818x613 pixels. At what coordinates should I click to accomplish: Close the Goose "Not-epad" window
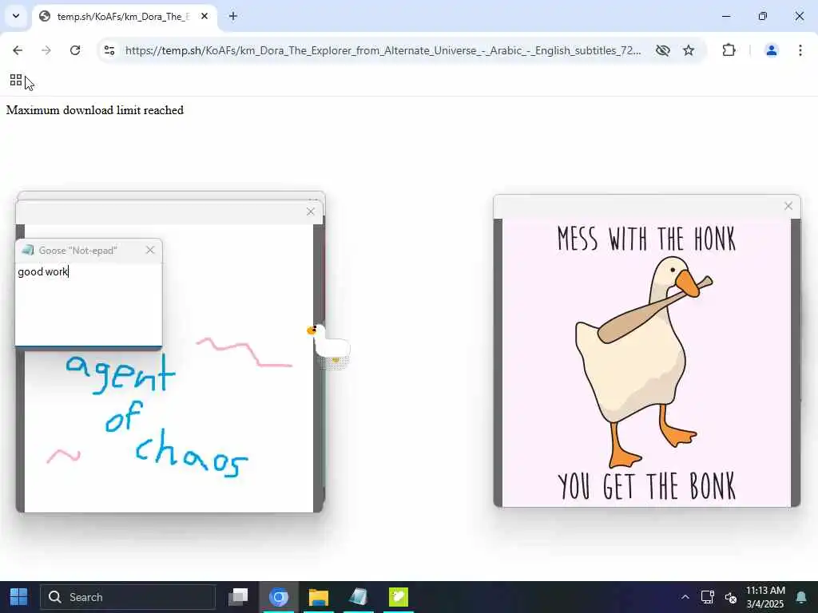tap(150, 250)
